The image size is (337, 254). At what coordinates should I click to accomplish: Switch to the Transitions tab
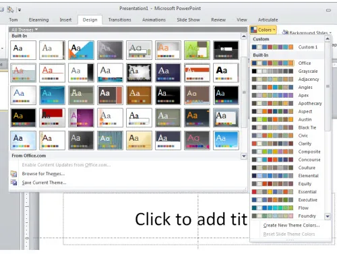tap(119, 20)
